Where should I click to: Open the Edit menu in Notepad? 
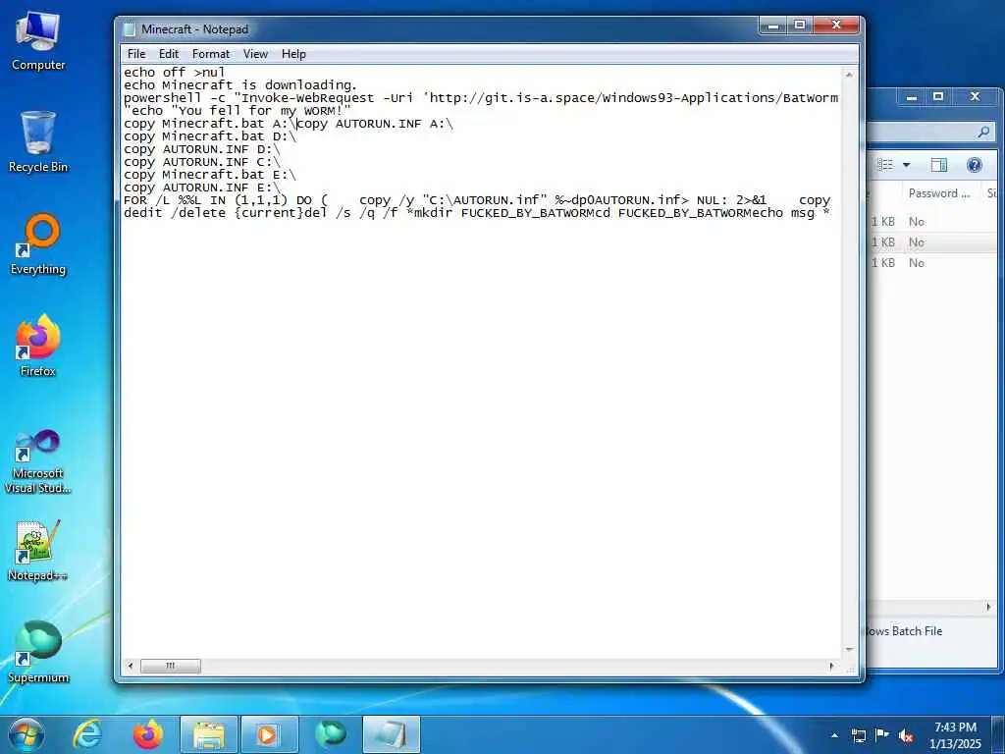pos(169,54)
